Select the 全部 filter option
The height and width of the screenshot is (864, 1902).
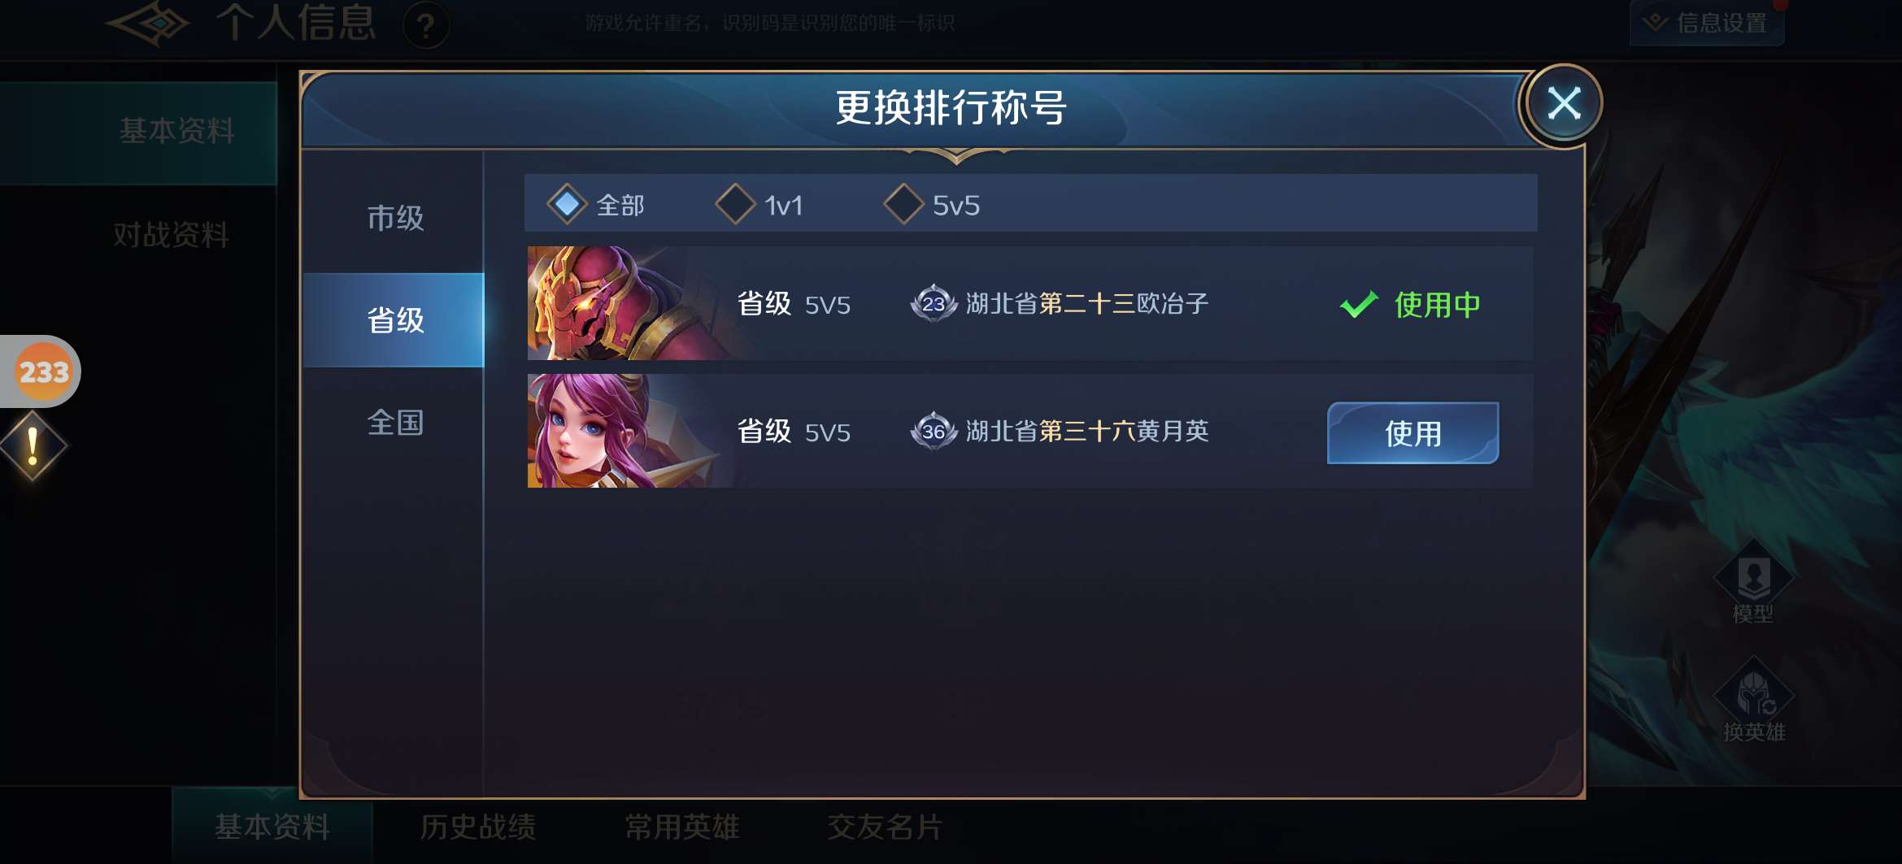tap(596, 204)
